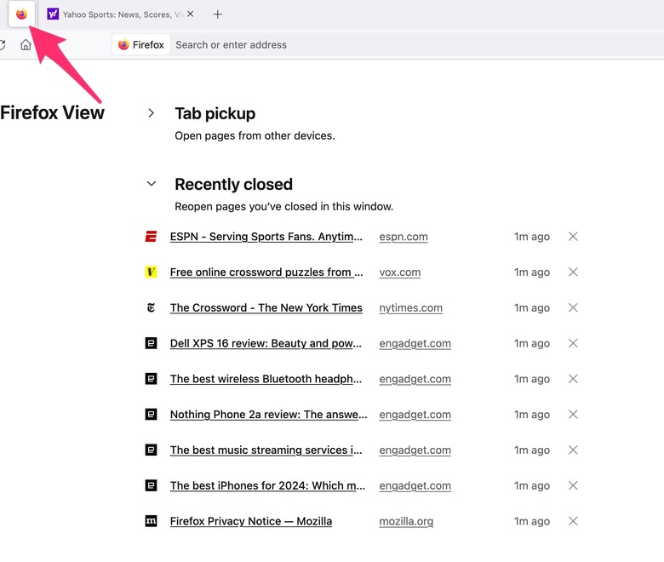Screen dimensions: 664x562
Task: Dismiss the best music streaming services entry
Action: [x=573, y=450]
